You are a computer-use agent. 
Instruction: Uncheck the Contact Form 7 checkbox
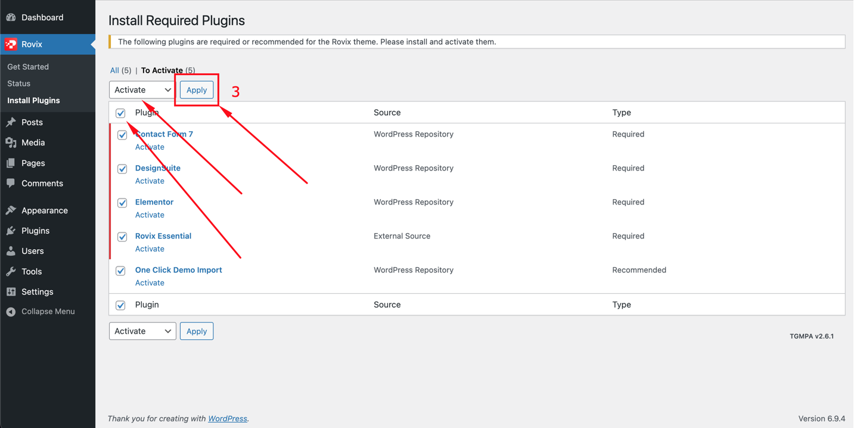(x=122, y=135)
